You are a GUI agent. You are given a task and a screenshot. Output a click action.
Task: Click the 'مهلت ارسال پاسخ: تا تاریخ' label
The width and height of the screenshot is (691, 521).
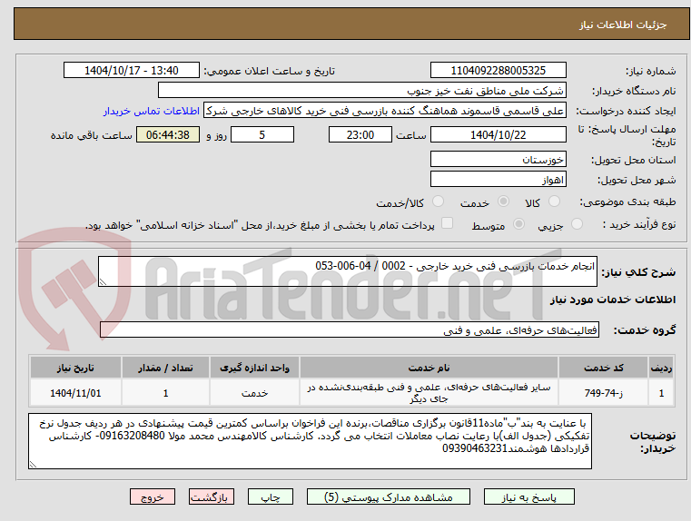pos(627,135)
